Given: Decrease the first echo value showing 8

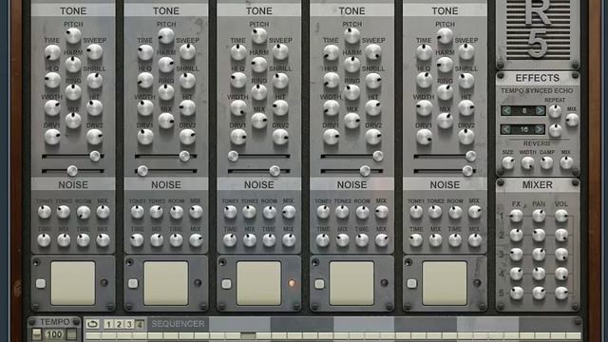Looking at the screenshot, I should pyautogui.click(x=506, y=110).
